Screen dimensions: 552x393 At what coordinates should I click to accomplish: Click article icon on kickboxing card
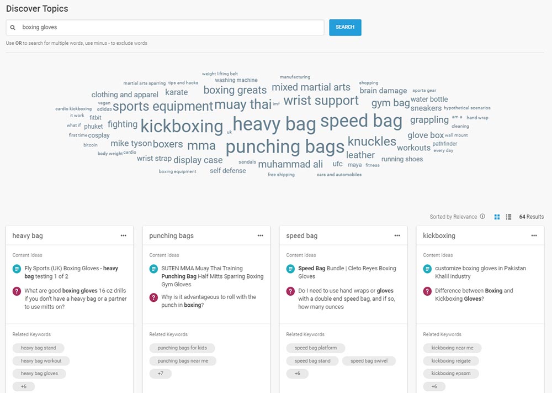[x=427, y=269]
